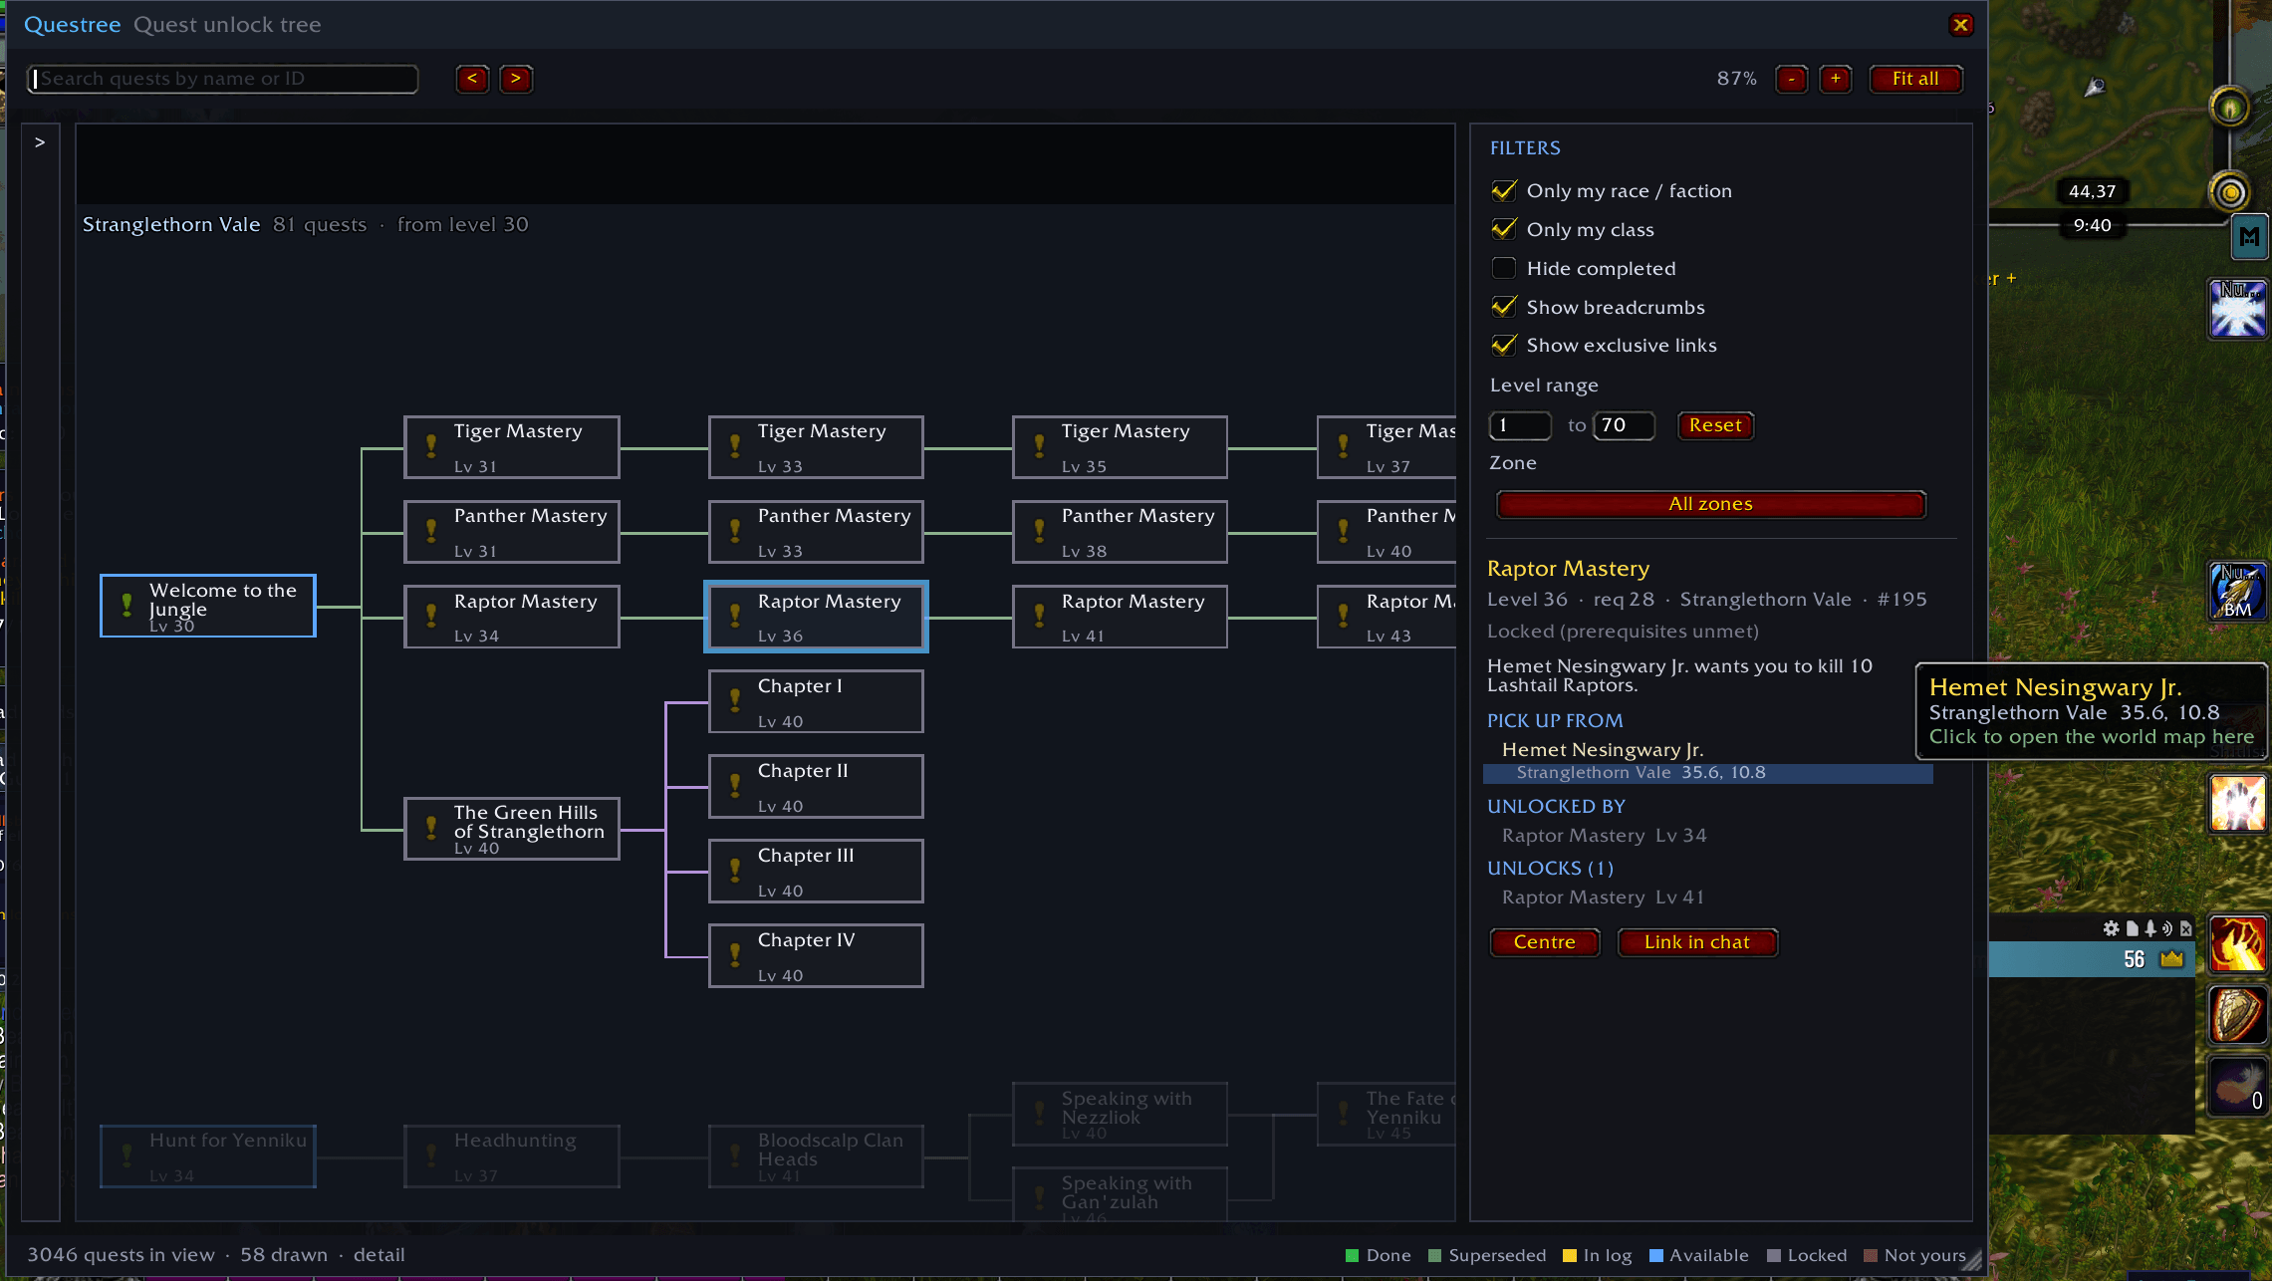Click the forward history arrow button
Viewport: 2272px width, 1281px height.
point(515,78)
